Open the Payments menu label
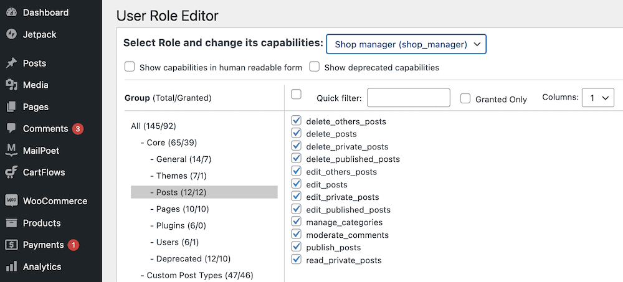This screenshot has height=282, width=623. (44, 245)
